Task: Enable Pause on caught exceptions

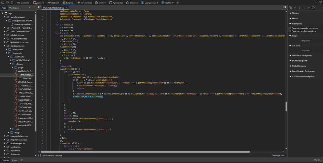Action: tap(290, 31)
